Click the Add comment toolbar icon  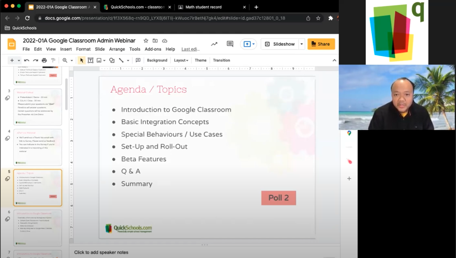click(138, 60)
